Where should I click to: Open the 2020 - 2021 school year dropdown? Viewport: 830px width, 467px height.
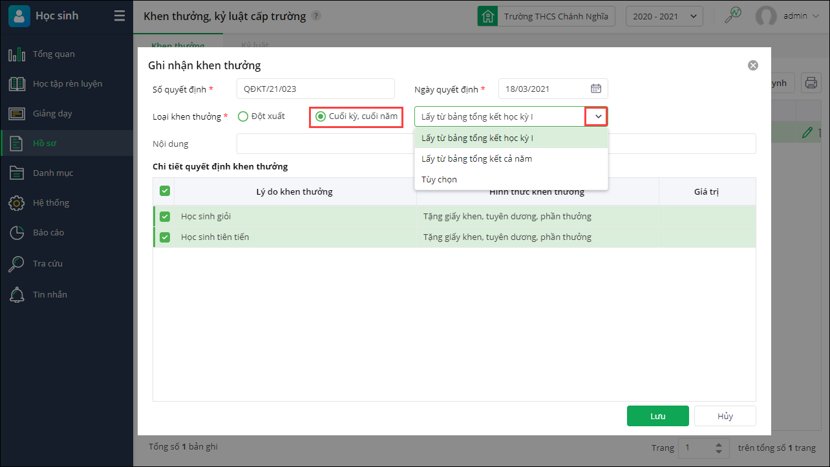(x=664, y=16)
